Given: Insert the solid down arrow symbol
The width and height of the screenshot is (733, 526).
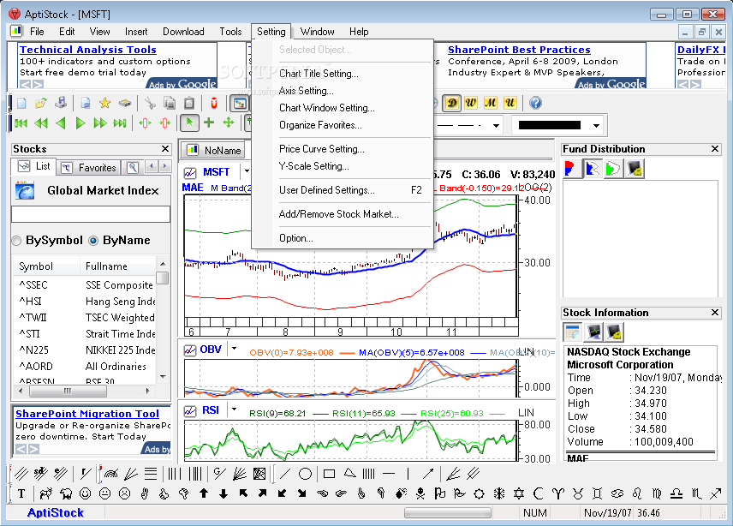Looking at the screenshot, I should tap(223, 493).
